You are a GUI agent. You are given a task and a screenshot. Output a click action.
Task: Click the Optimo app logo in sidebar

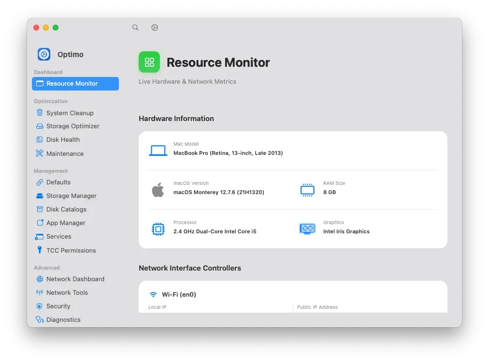point(44,54)
